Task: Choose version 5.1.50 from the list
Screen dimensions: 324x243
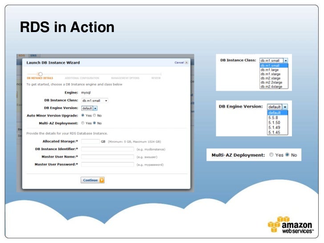Action: pyautogui.click(x=278, y=122)
